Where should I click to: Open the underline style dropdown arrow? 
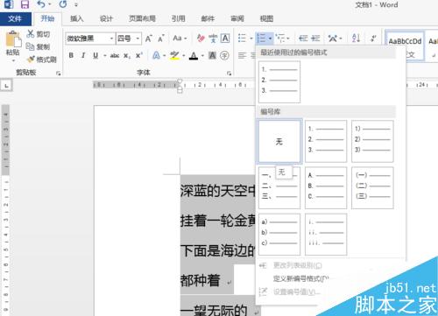coord(104,55)
